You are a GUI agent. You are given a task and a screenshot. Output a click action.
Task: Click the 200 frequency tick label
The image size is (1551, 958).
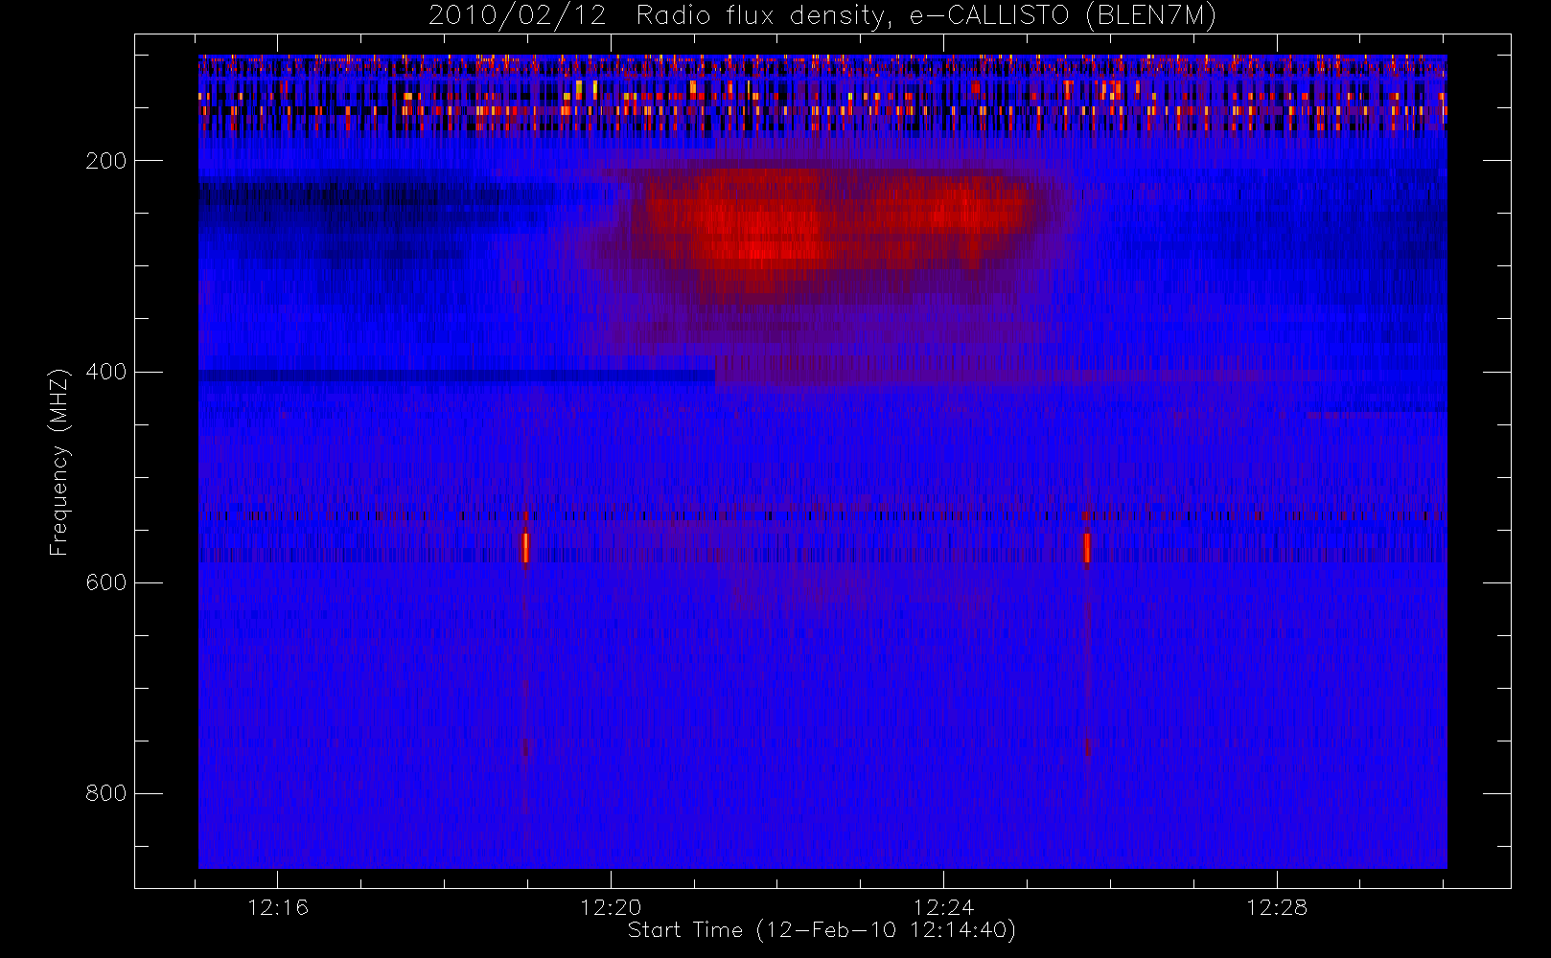[106, 161]
